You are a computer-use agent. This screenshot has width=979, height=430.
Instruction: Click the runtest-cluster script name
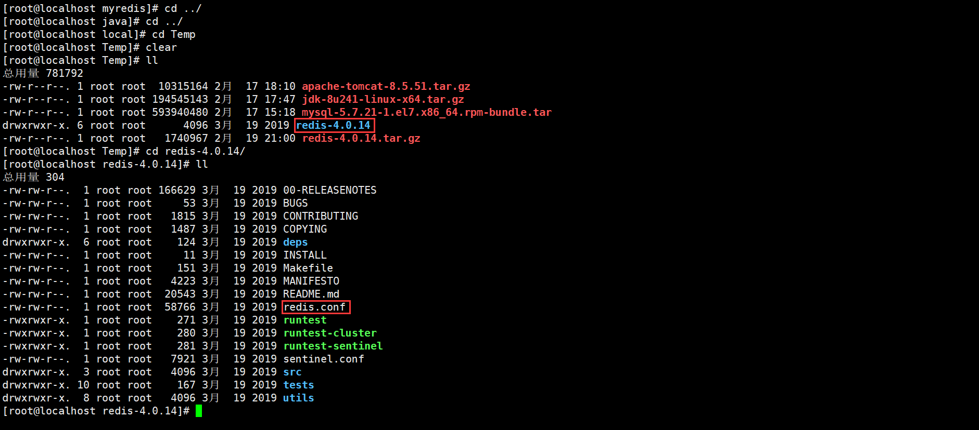329,333
